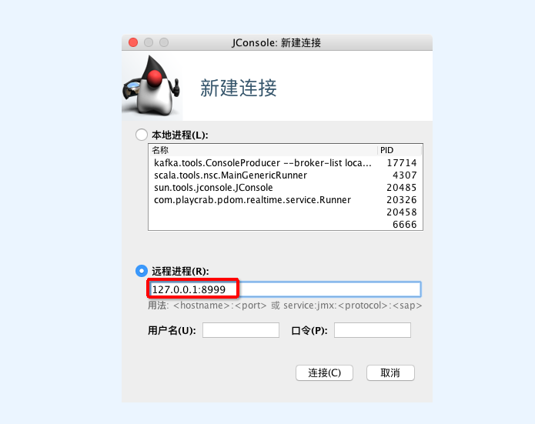Select the 远程进程(R) radio button
Viewport: 535px width, 424px height.
[142, 271]
